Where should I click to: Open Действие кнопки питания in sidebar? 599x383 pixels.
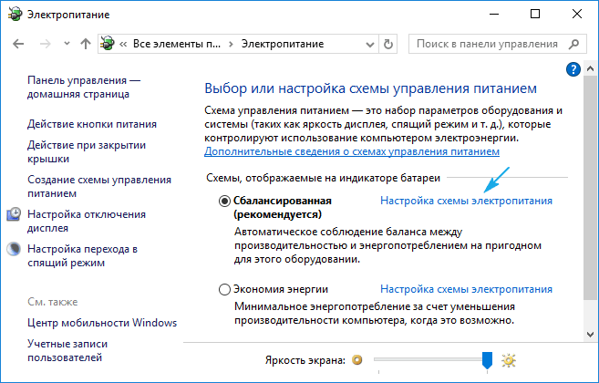[x=92, y=123]
